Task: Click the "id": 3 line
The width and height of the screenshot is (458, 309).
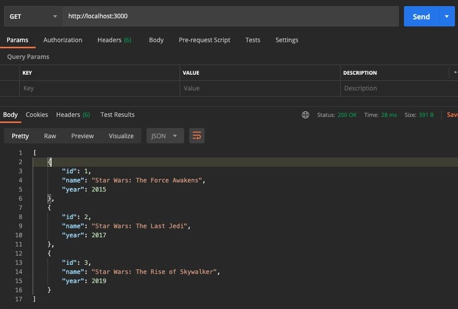Action: click(76, 263)
